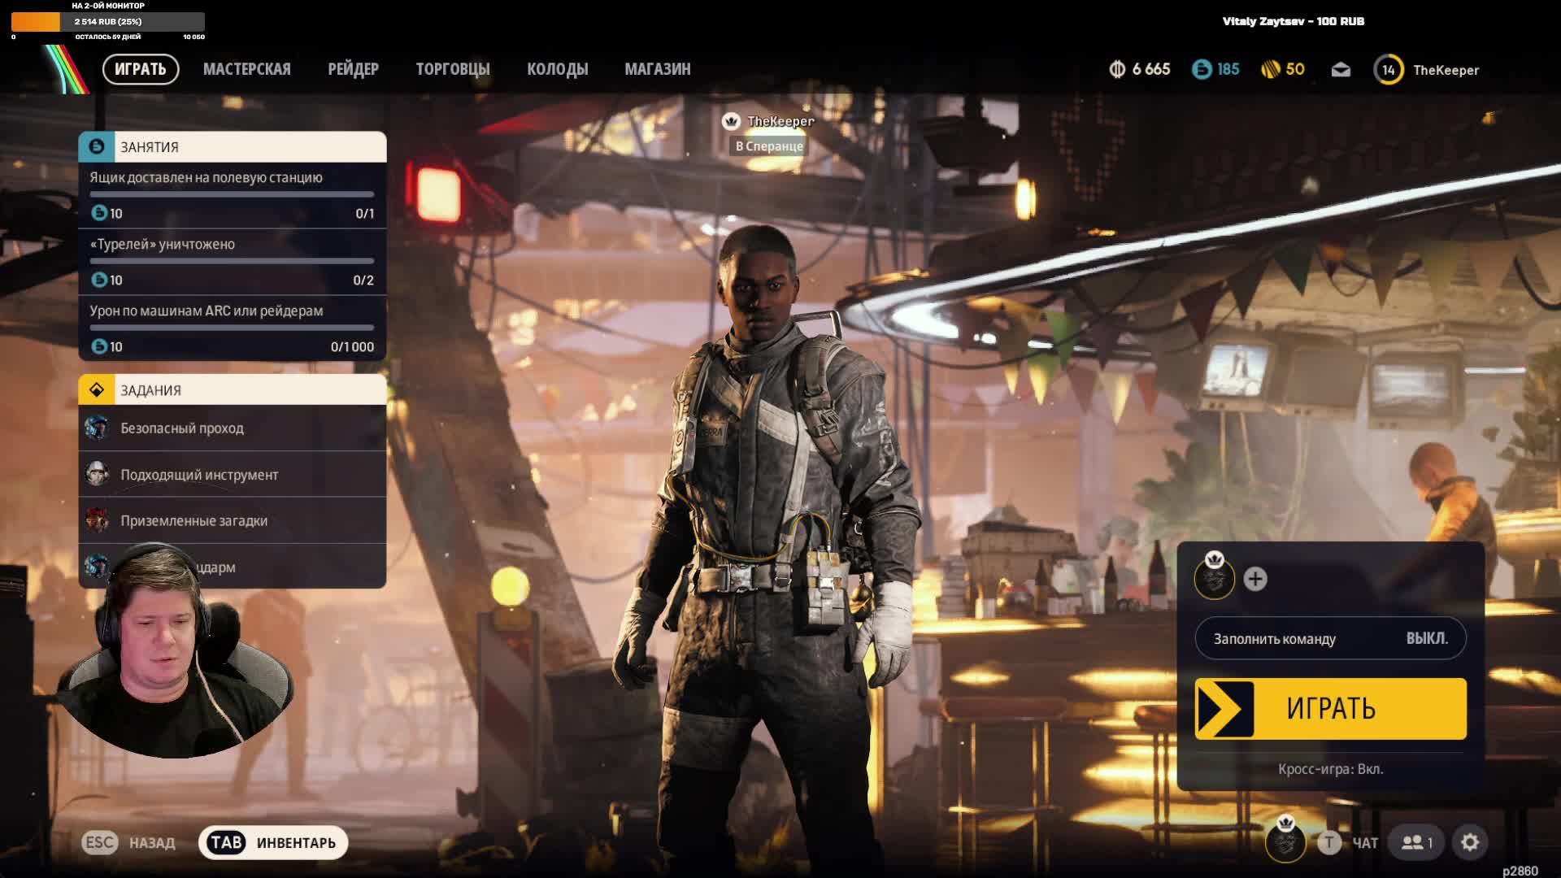Toggle Заполнить команду switch off/on
This screenshot has width=1561, height=878.
(1330, 638)
